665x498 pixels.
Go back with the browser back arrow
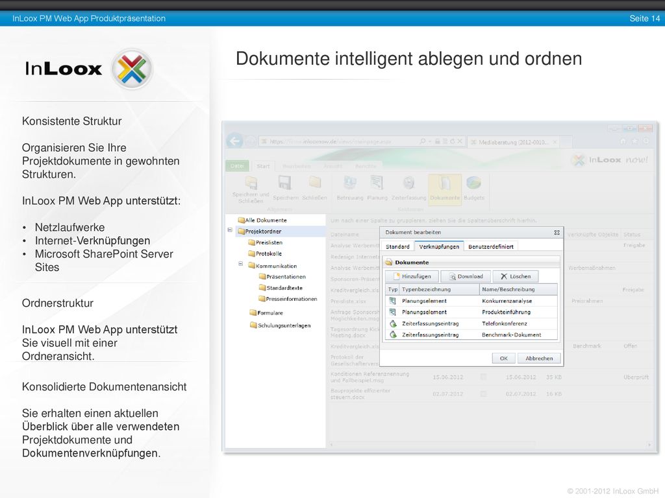pos(234,141)
